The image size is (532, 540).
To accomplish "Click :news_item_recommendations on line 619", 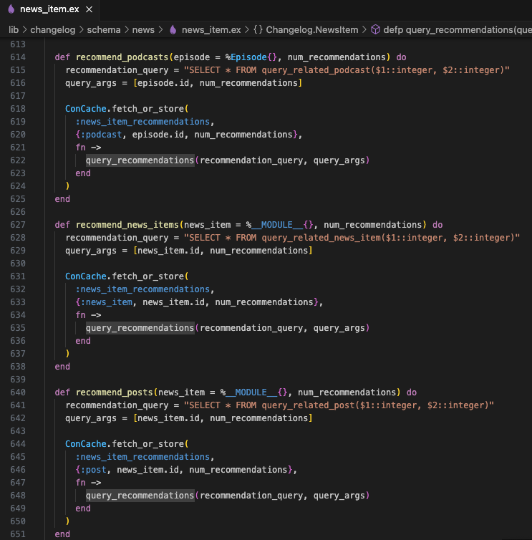I will [142, 122].
